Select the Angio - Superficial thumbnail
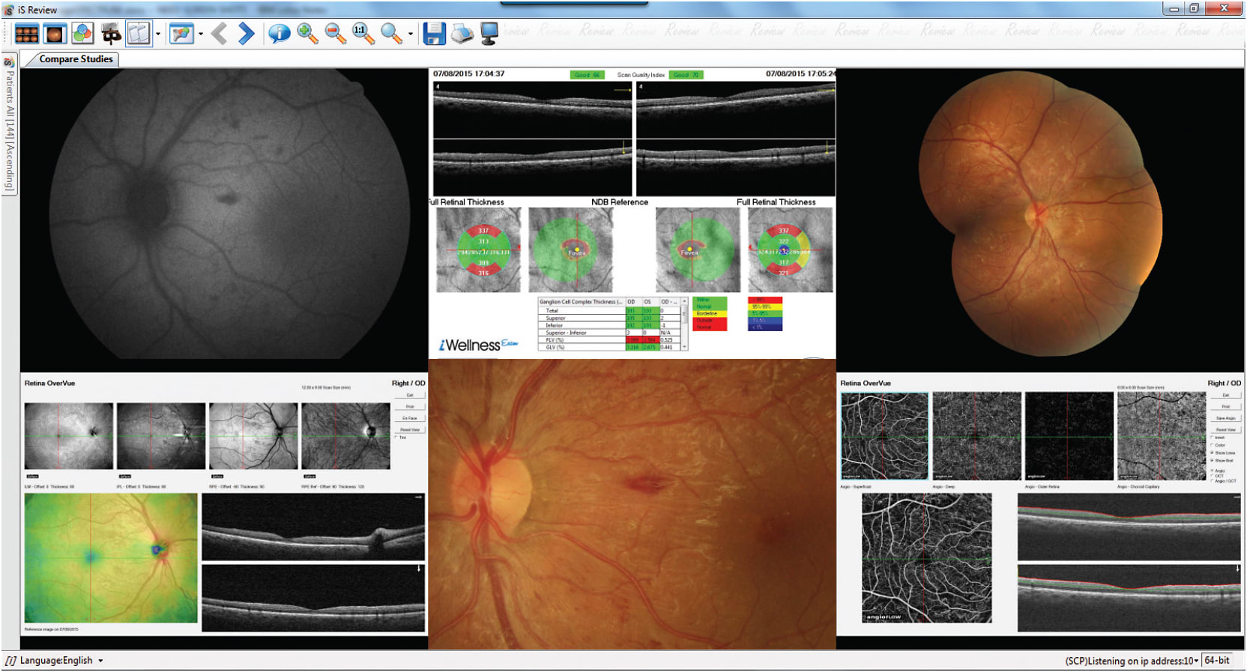 point(884,436)
